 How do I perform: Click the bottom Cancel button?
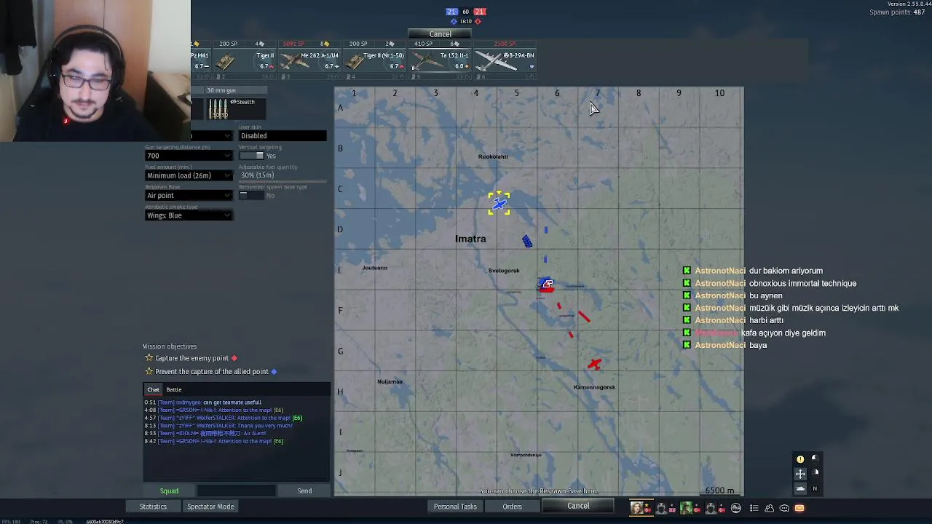[x=578, y=506]
